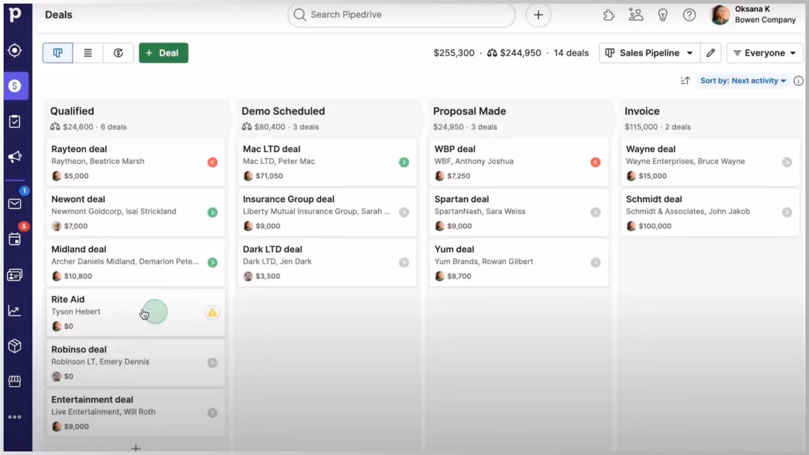Open the Schmidt deal title
The image size is (809, 455).
(653, 199)
